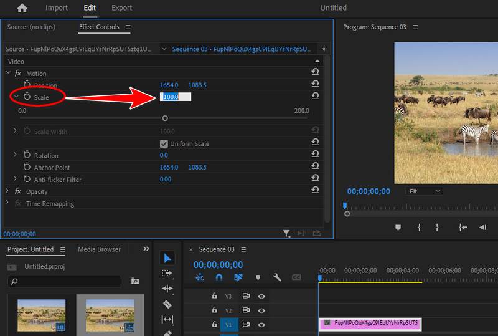The height and width of the screenshot is (336, 498).
Task: Toggle Position animation stopwatch
Action: 27,84
